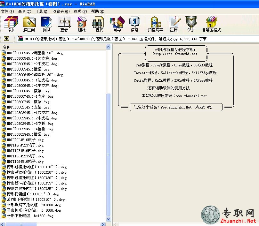Open the Options (选项) menu
The height and width of the screenshot is (226, 259).
80,11
